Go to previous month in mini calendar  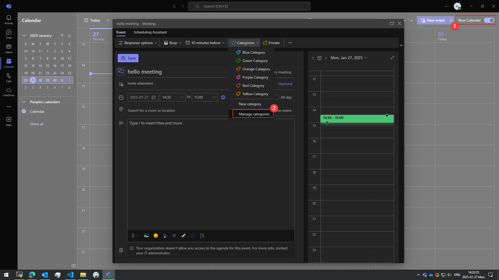click(x=62, y=35)
